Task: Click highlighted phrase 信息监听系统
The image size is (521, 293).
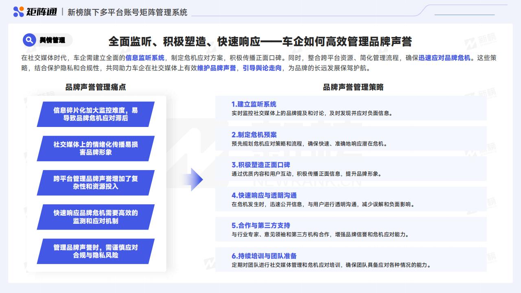Action: (x=145, y=58)
